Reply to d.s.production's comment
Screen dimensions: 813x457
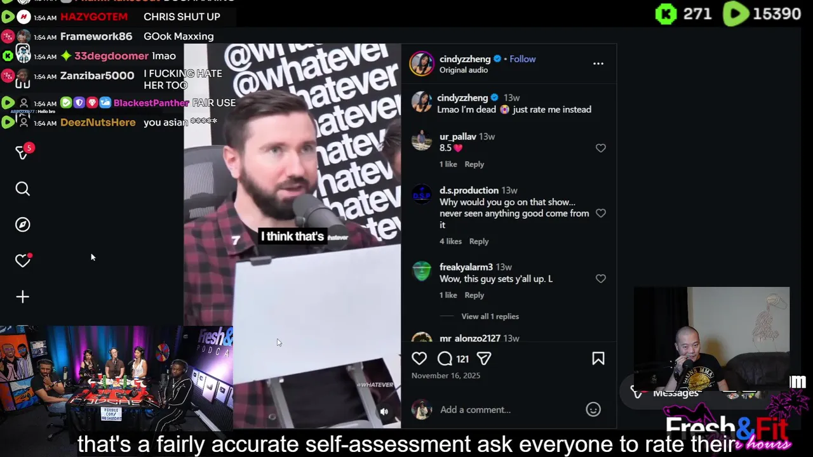(479, 241)
